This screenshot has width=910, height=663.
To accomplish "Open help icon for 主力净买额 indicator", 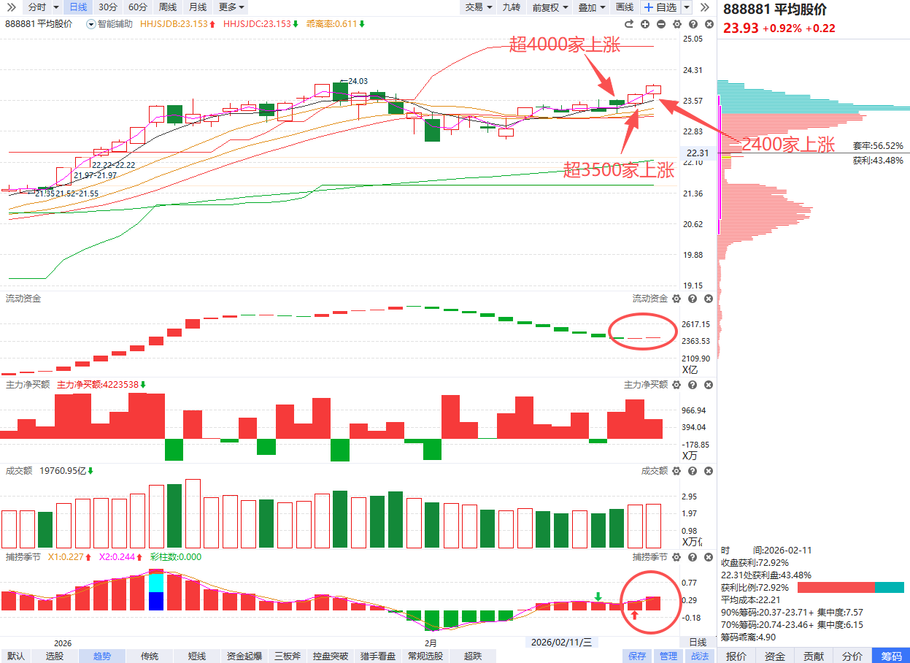I will click(x=692, y=385).
